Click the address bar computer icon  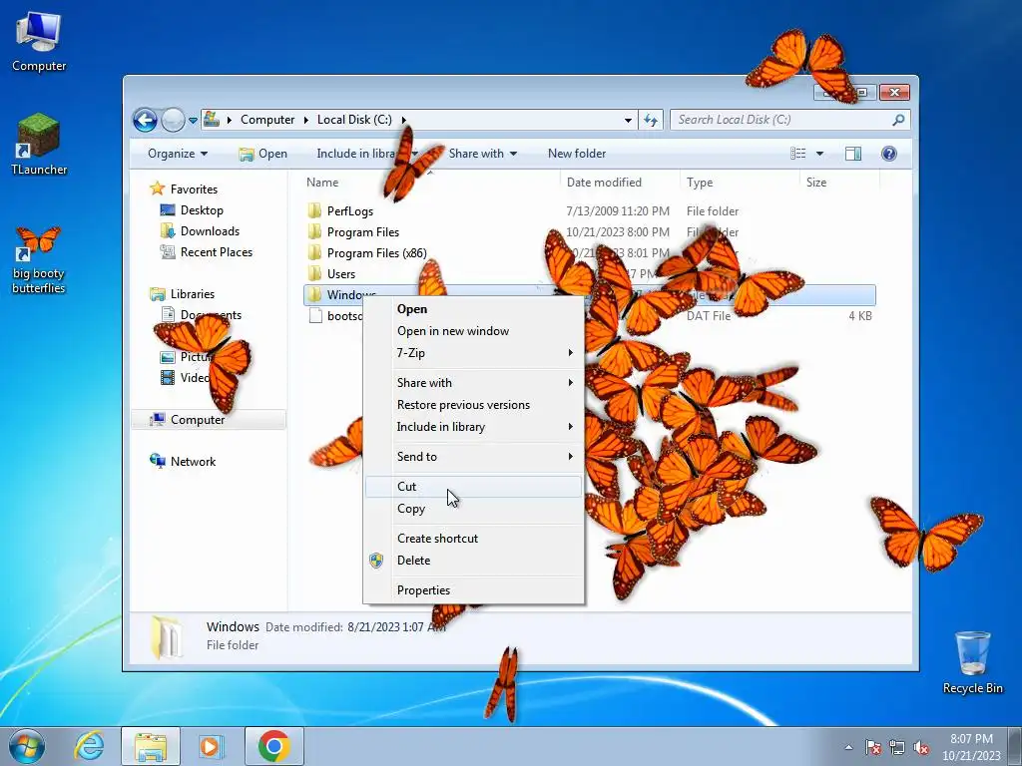[x=212, y=120]
